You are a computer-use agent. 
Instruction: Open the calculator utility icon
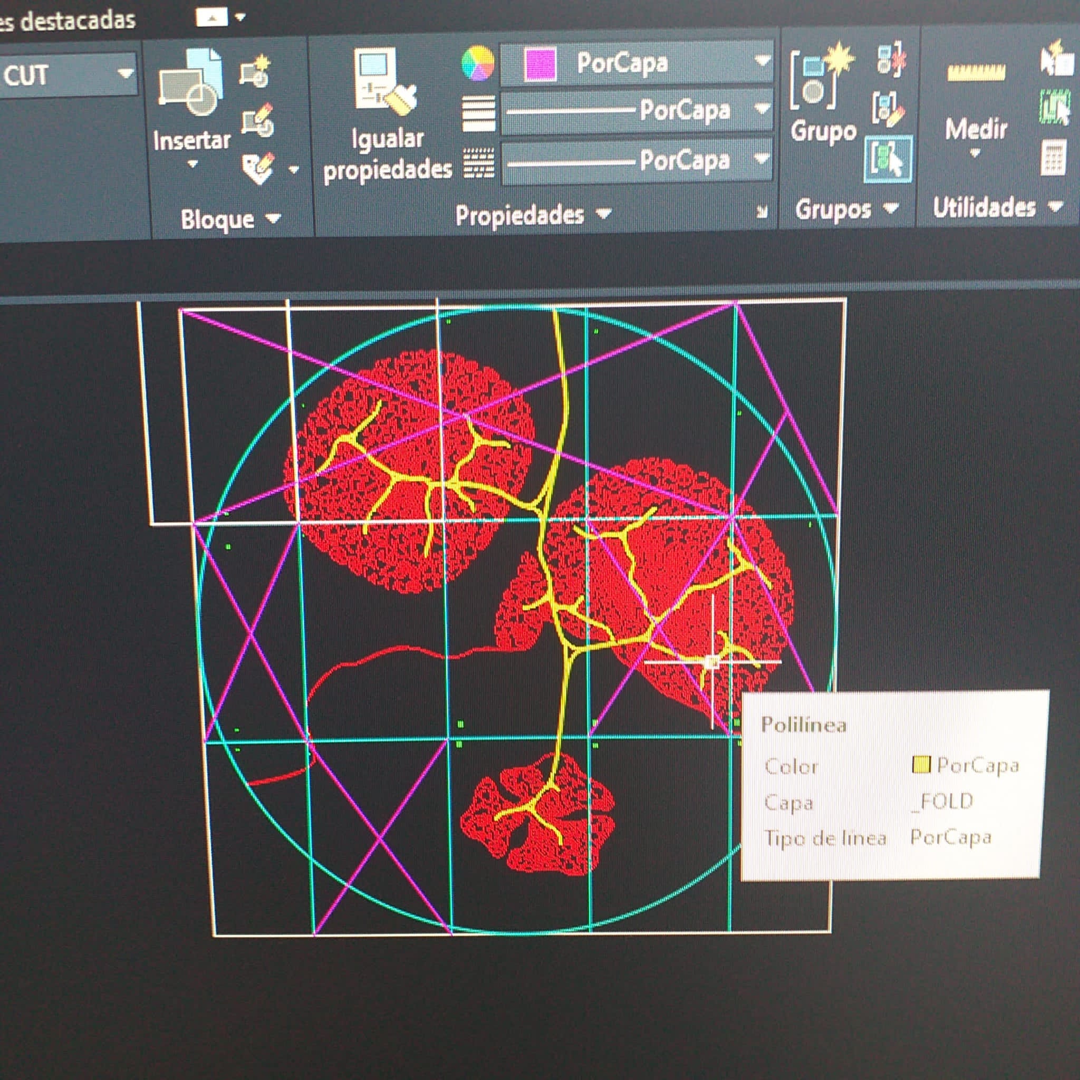[1053, 158]
